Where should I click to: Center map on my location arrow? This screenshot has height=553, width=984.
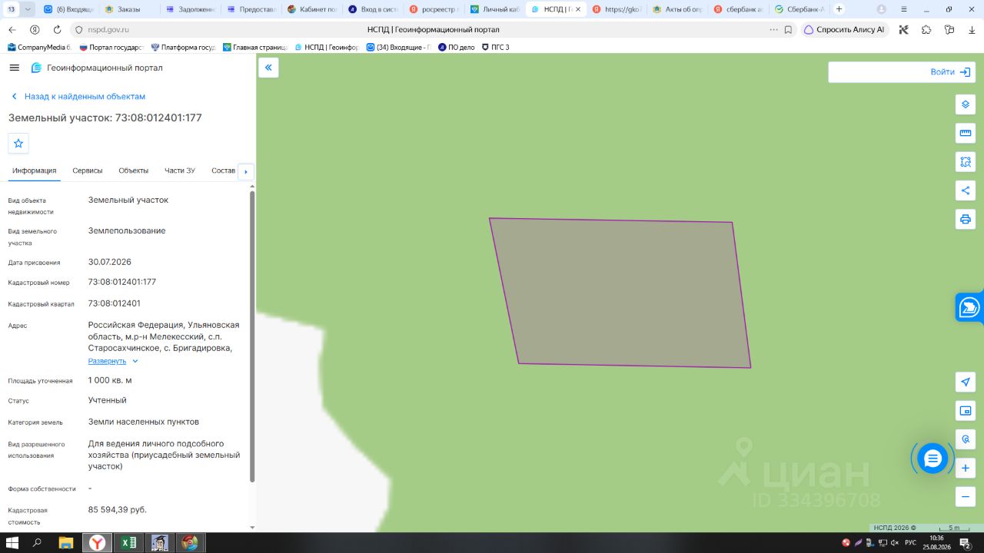coord(966,382)
